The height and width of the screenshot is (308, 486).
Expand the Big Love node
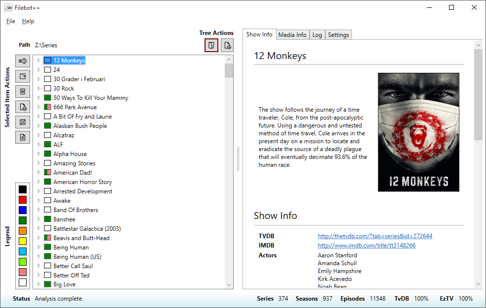39,284
